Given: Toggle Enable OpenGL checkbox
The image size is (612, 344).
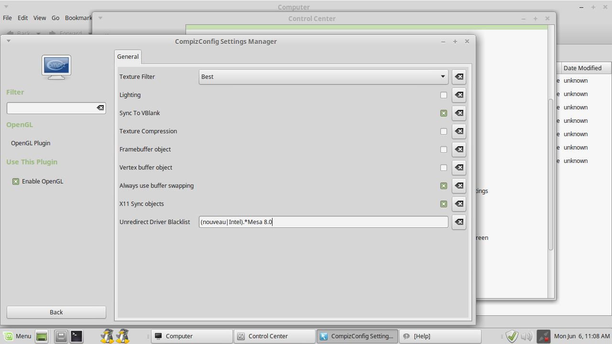Looking at the screenshot, I should tap(16, 182).
